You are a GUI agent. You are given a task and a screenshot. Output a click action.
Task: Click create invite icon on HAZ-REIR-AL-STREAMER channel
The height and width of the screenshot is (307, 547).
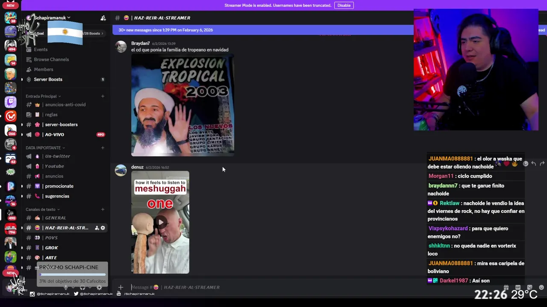coord(97,228)
